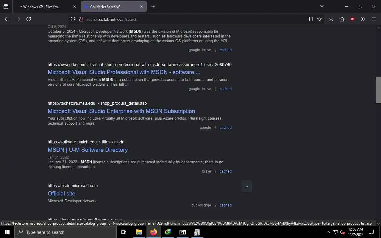Expand options dots on cdw.com result
The width and height of the screenshot is (381, 238).
(215, 89)
